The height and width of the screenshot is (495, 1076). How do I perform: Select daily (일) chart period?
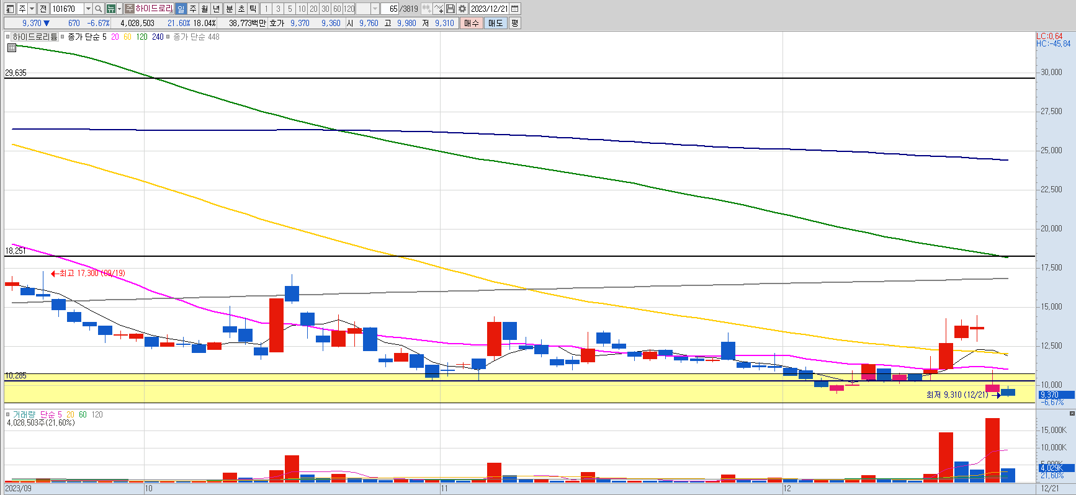(181, 9)
